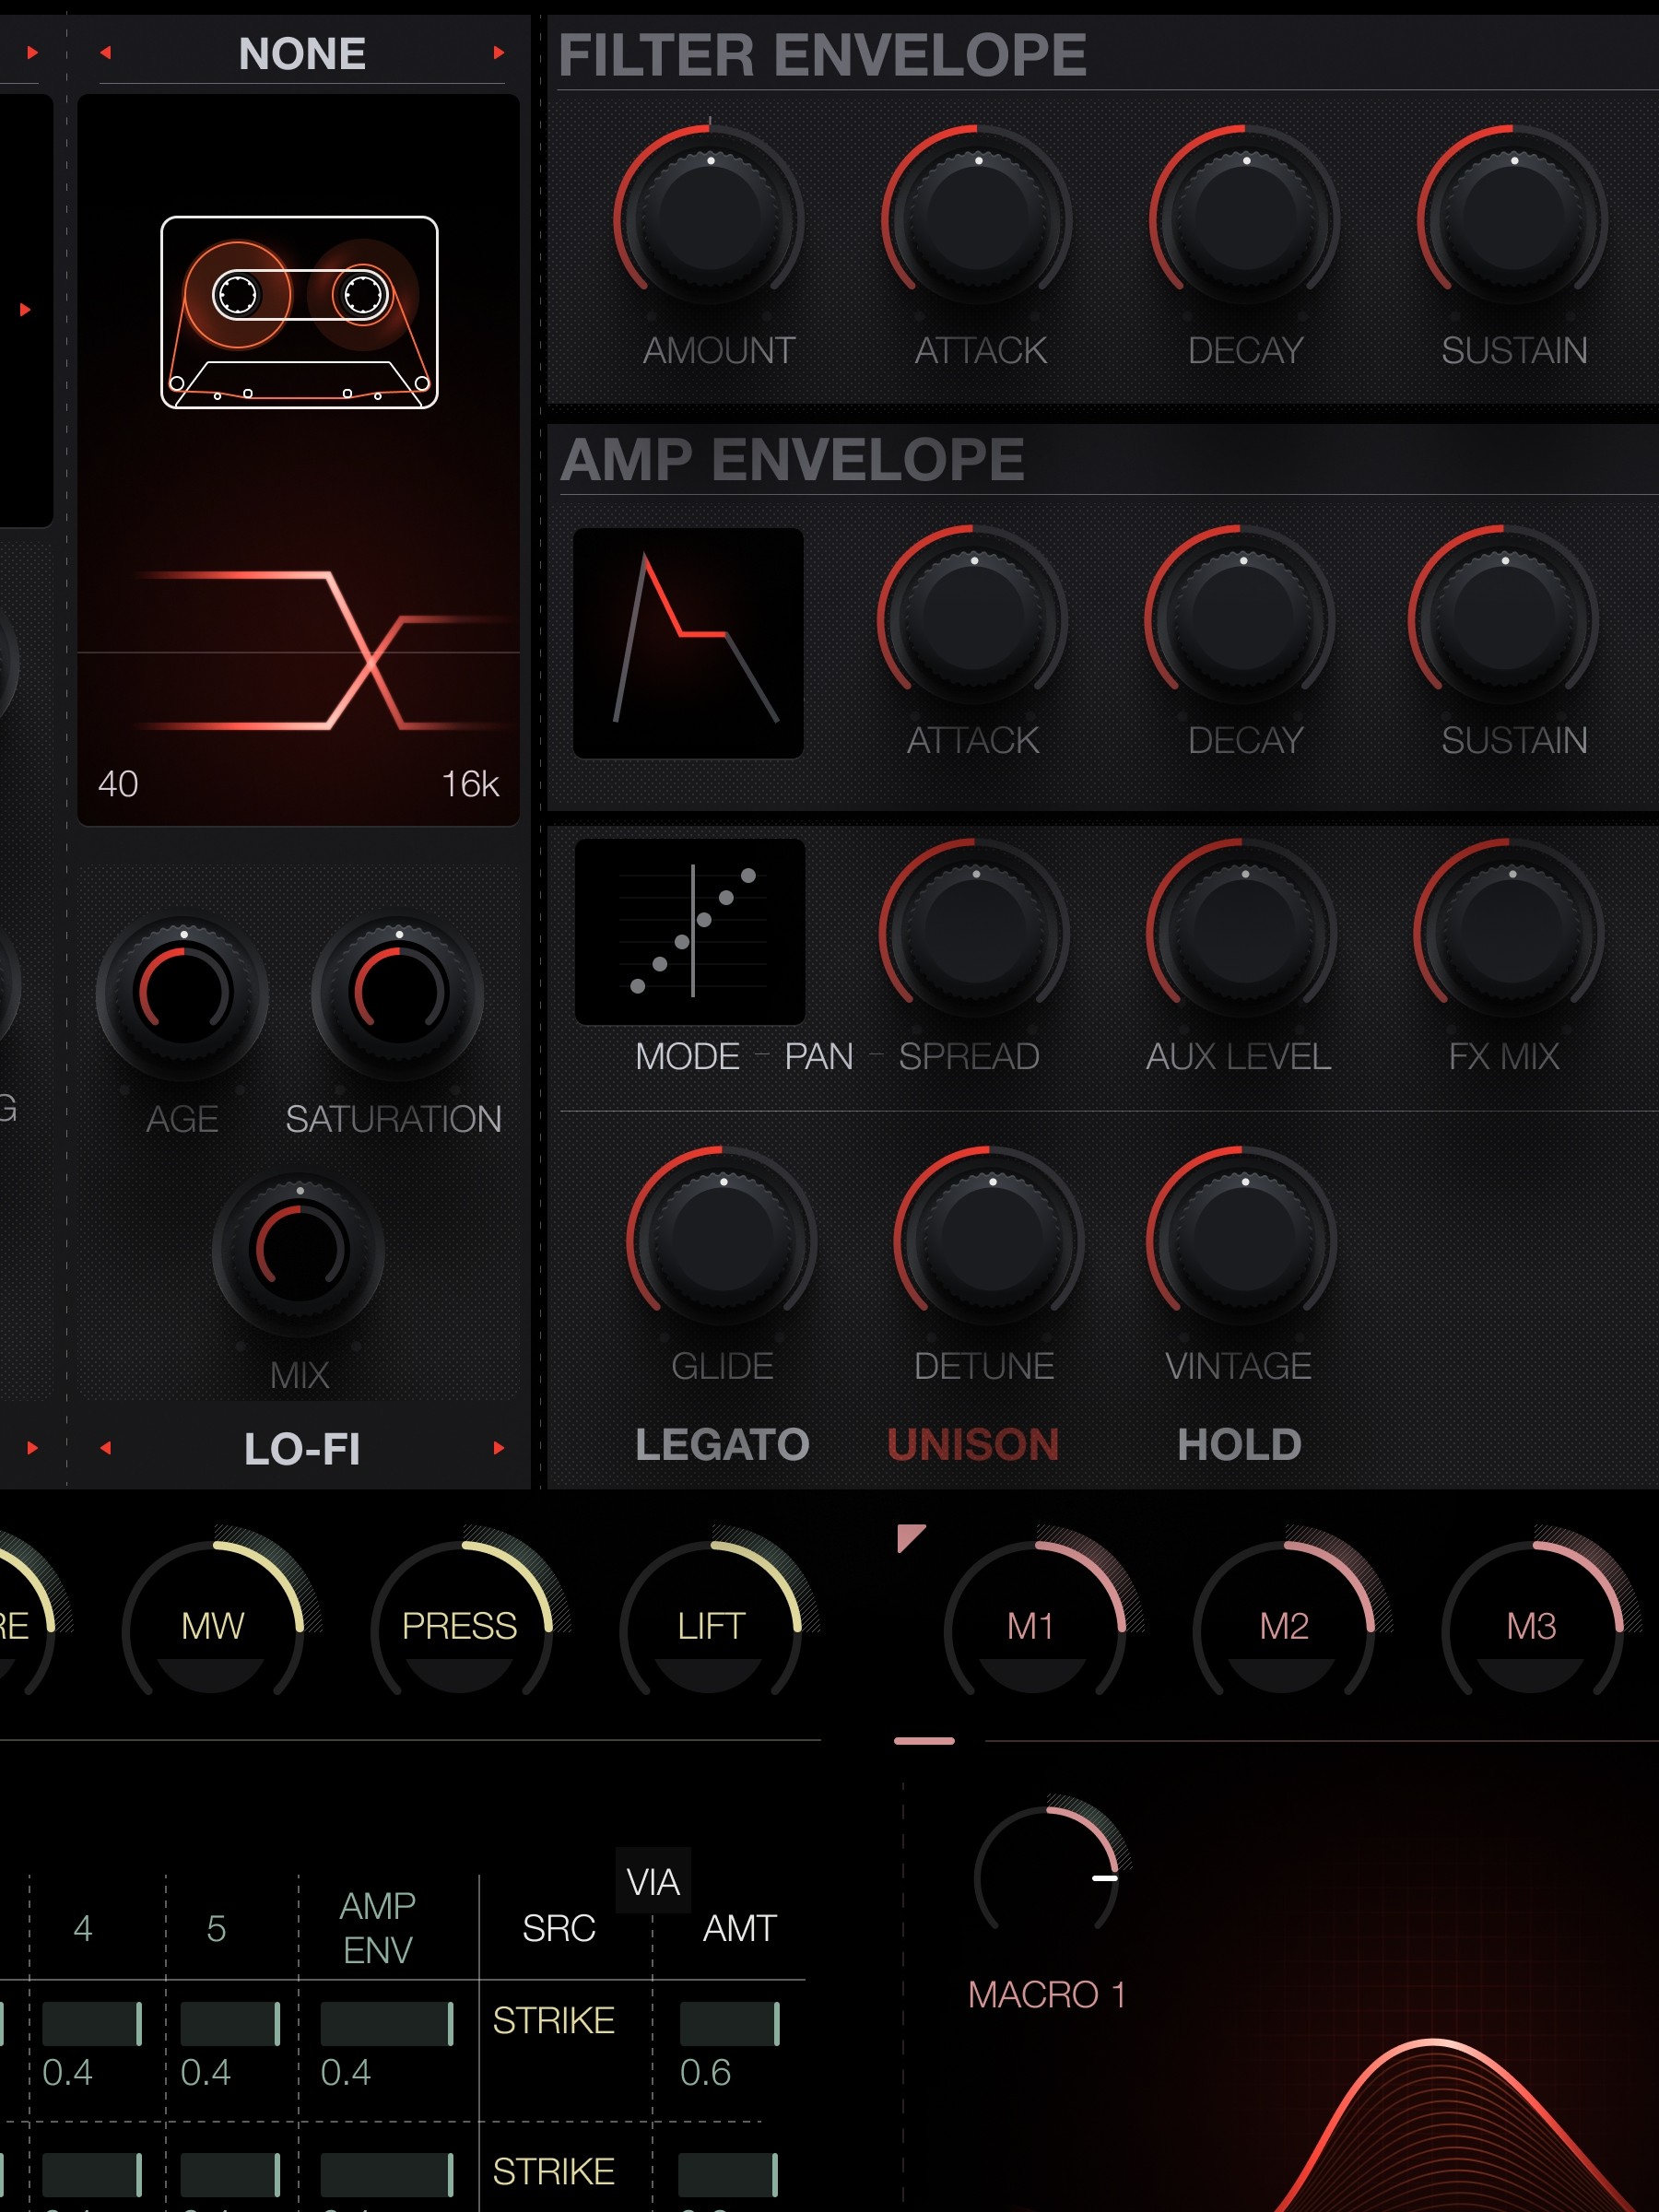Click the Lo-Fi SATURATION knob
The image size is (1659, 2212).
[398, 996]
